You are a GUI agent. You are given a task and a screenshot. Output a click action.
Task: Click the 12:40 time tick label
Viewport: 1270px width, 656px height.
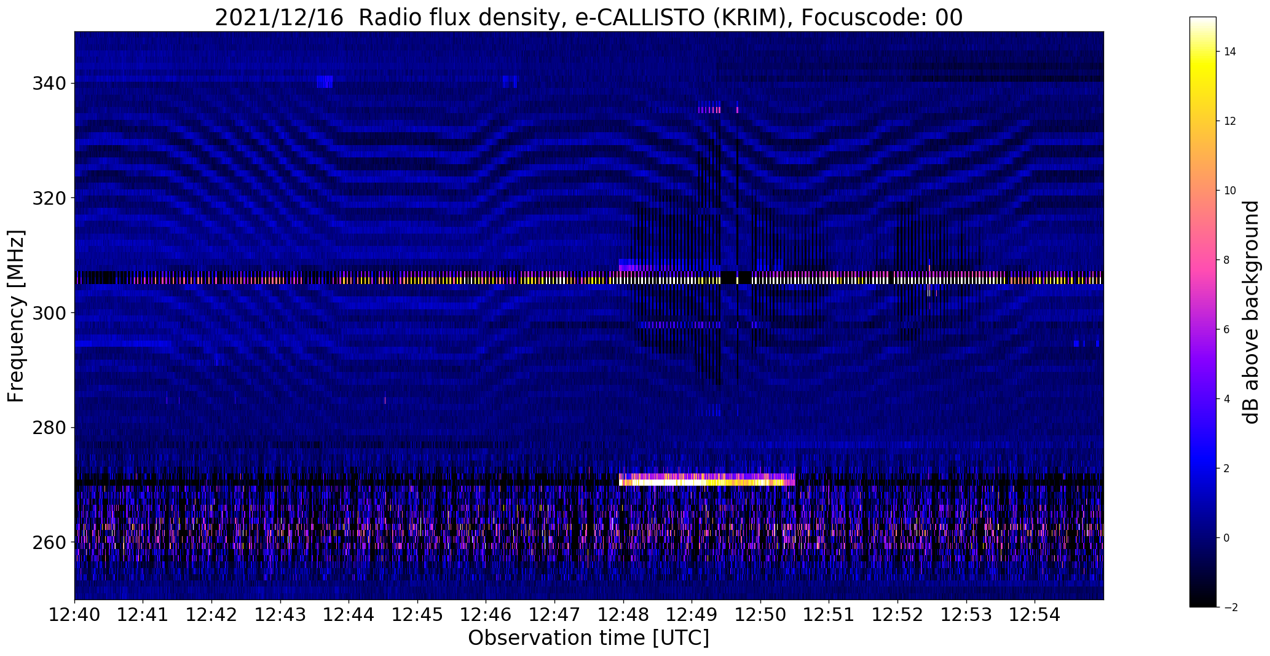pyautogui.click(x=75, y=615)
